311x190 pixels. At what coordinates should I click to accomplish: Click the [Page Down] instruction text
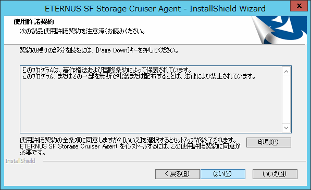(x=99, y=50)
